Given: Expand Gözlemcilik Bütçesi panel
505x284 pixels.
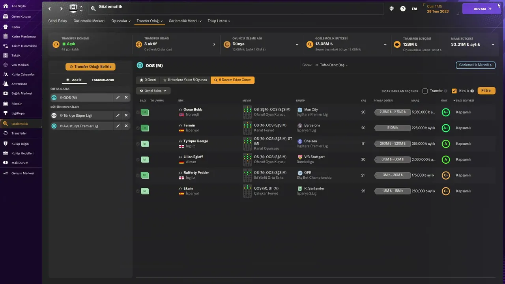Looking at the screenshot, I should [385, 45].
